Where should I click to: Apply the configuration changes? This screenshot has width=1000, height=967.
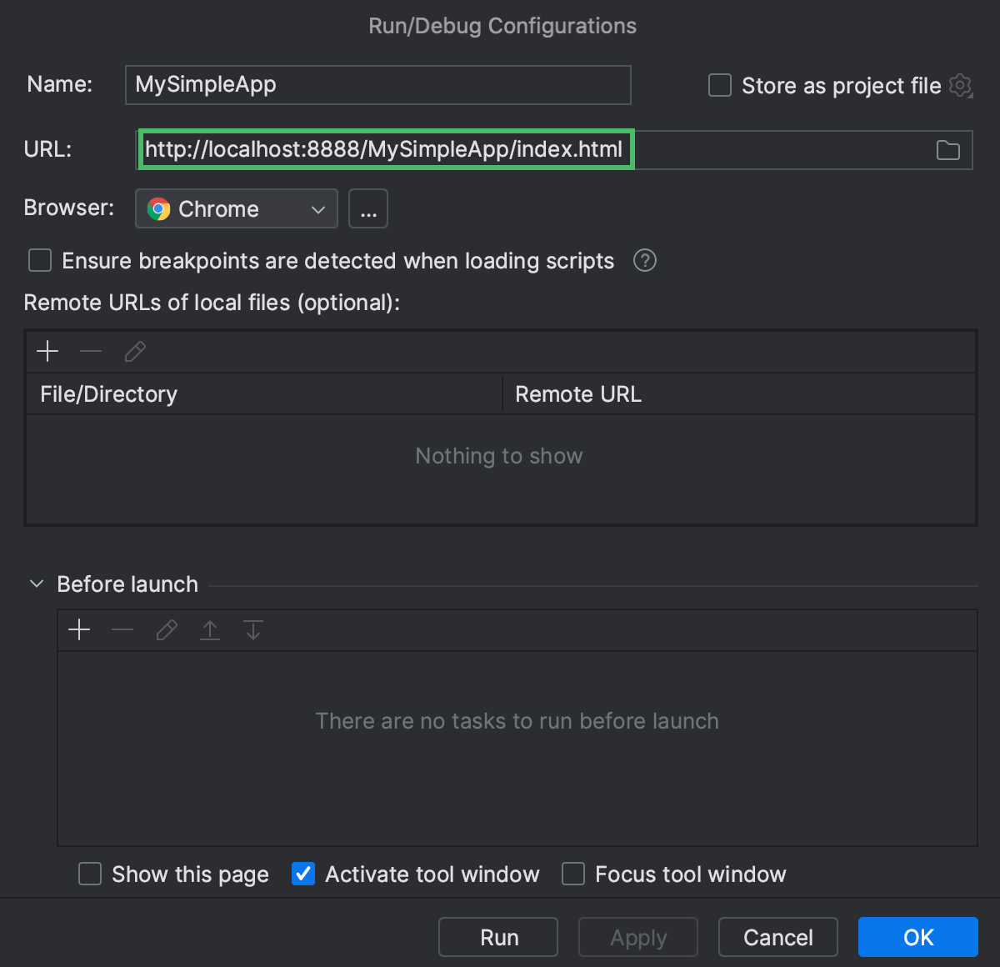tap(637, 937)
